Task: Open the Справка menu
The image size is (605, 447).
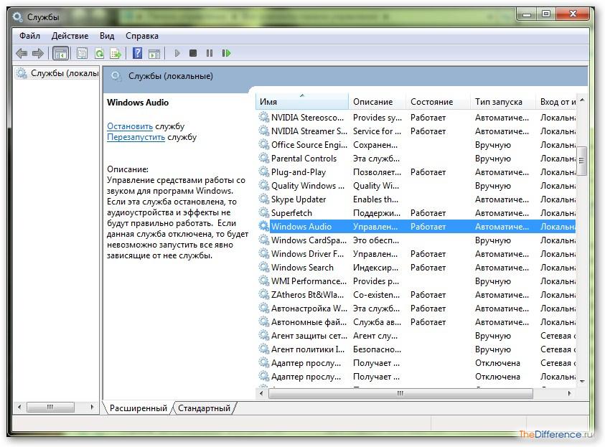Action: click(142, 36)
